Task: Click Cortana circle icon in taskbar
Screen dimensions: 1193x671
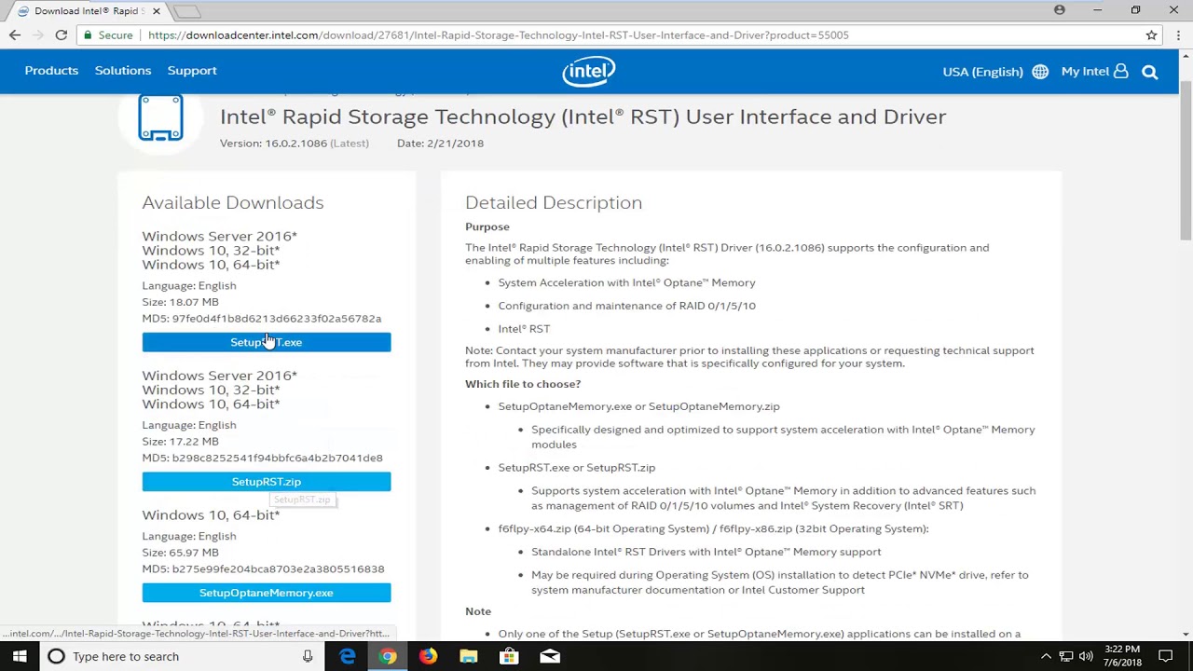Action: point(56,656)
